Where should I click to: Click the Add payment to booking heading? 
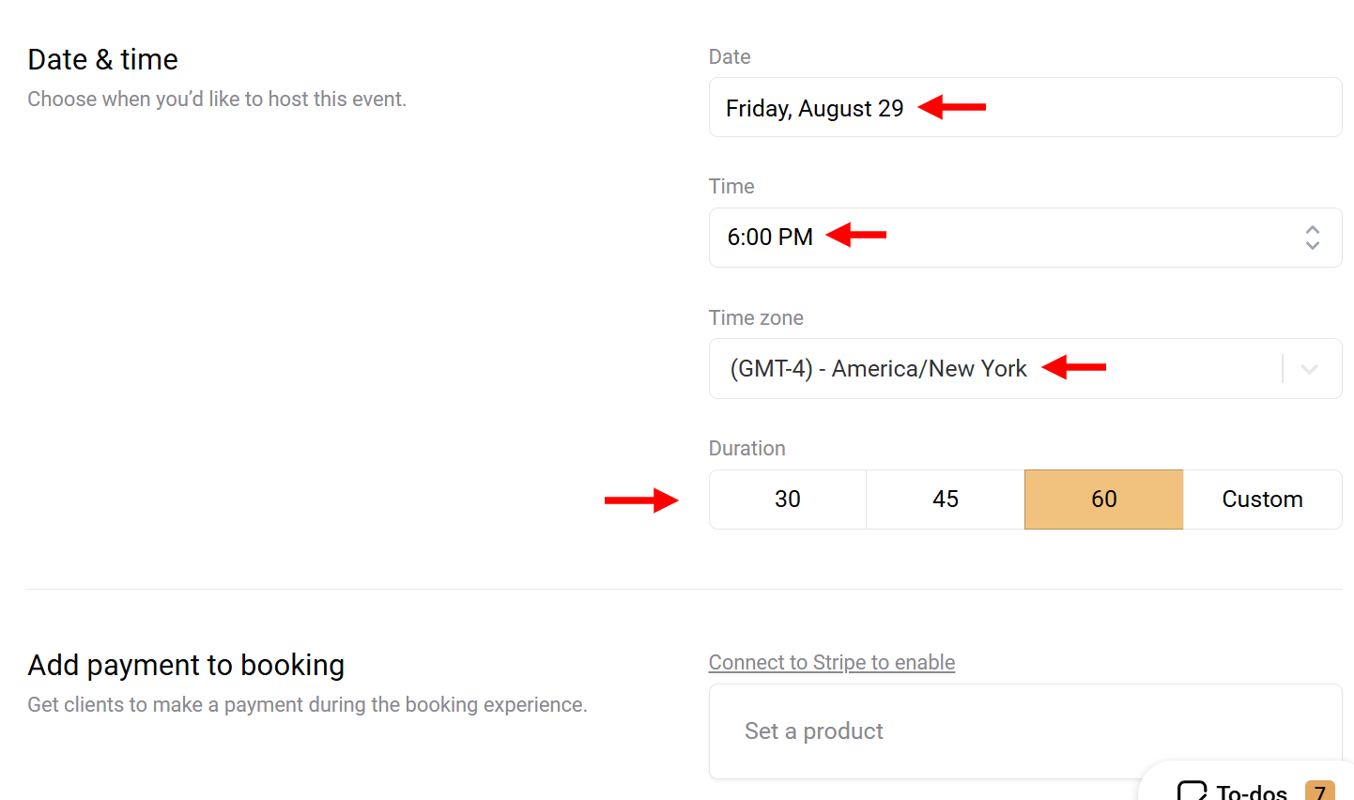pyautogui.click(x=186, y=665)
